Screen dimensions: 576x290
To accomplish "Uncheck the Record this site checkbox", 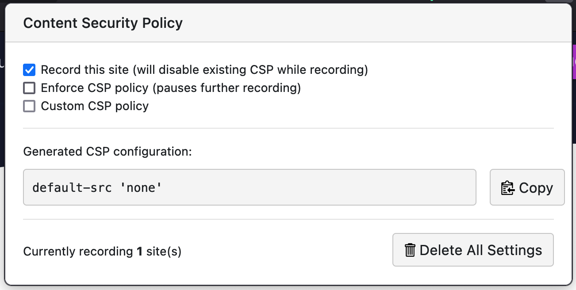I will (x=29, y=70).
